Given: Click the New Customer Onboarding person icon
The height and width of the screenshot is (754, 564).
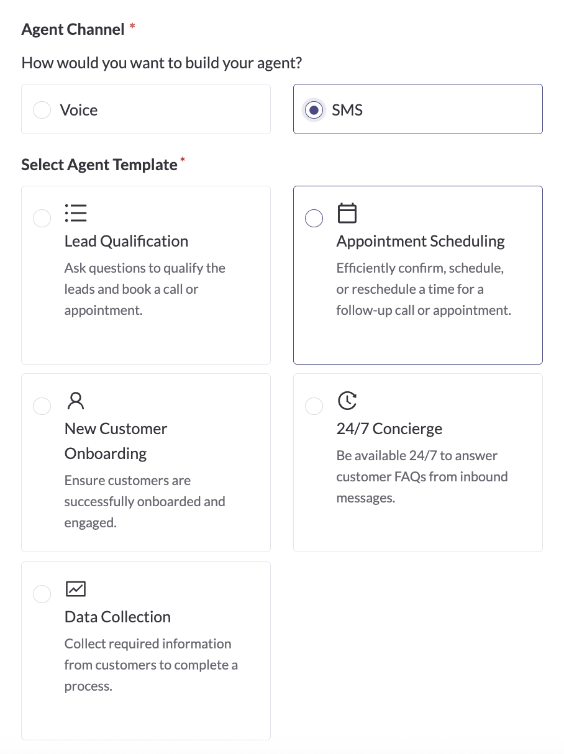Looking at the screenshot, I should (x=76, y=401).
